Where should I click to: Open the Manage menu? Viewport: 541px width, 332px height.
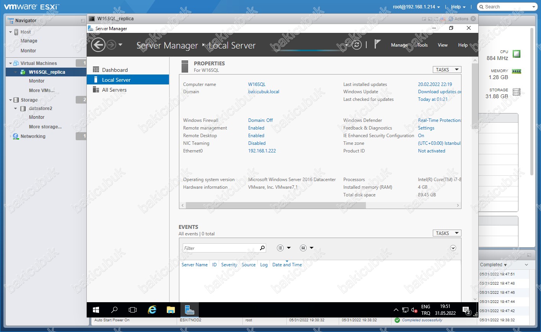[399, 45]
